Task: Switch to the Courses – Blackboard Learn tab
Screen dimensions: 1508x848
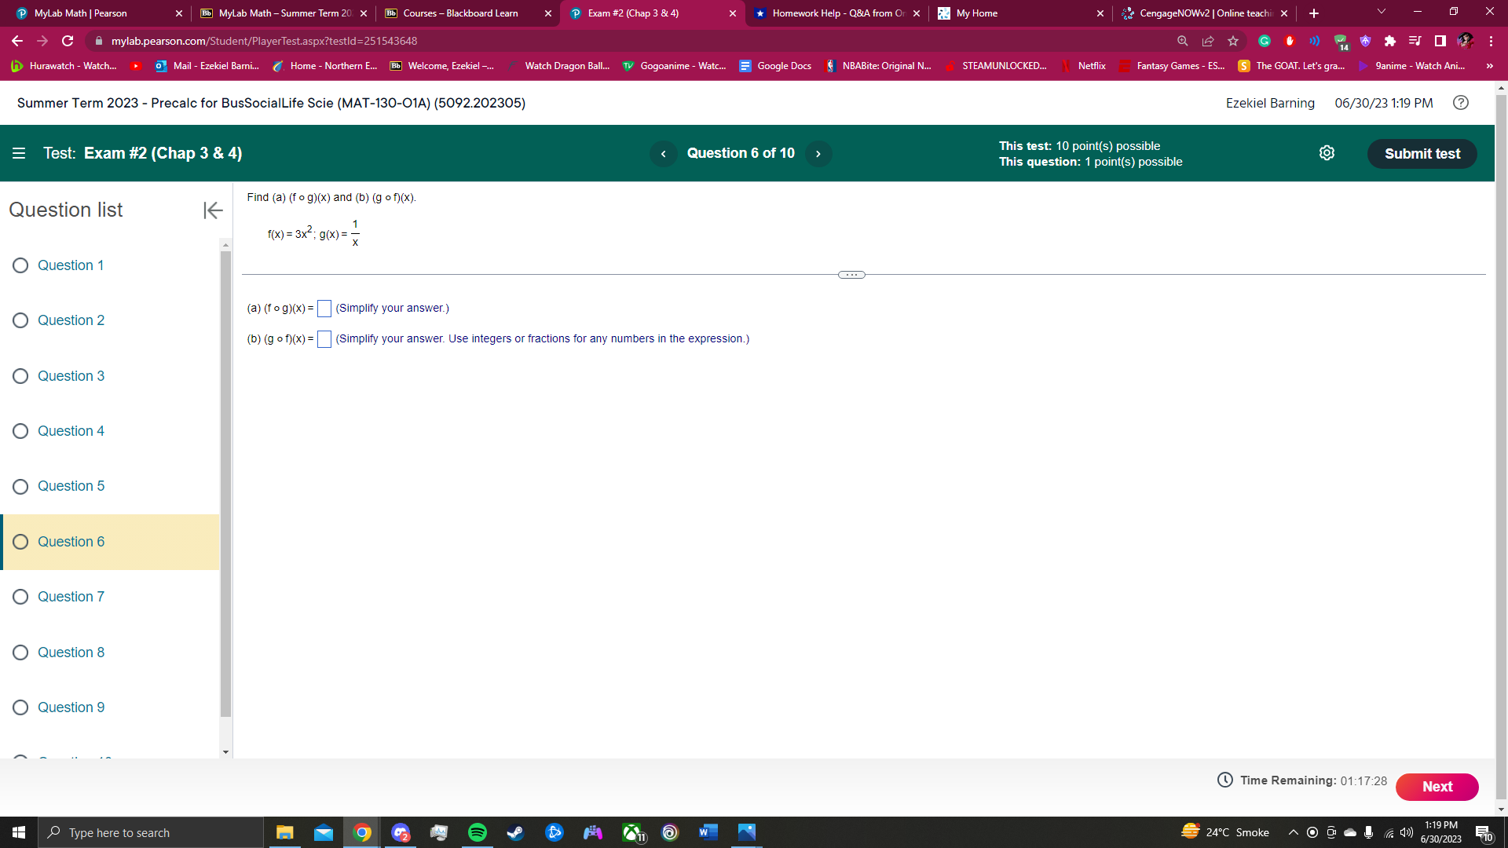Action: pyautogui.click(x=459, y=13)
